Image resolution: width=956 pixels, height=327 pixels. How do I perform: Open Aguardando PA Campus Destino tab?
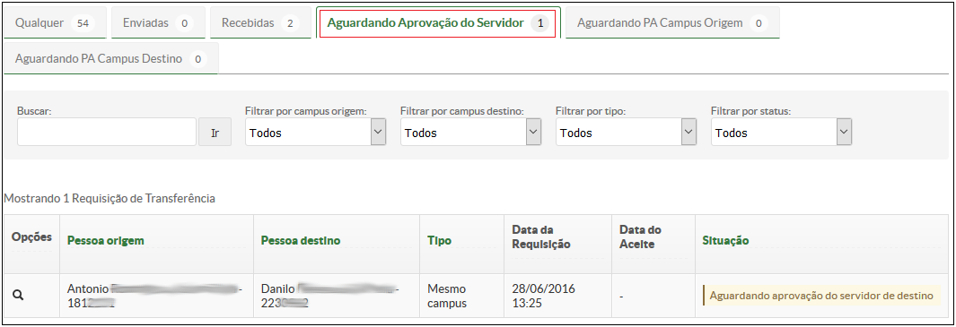point(111,59)
